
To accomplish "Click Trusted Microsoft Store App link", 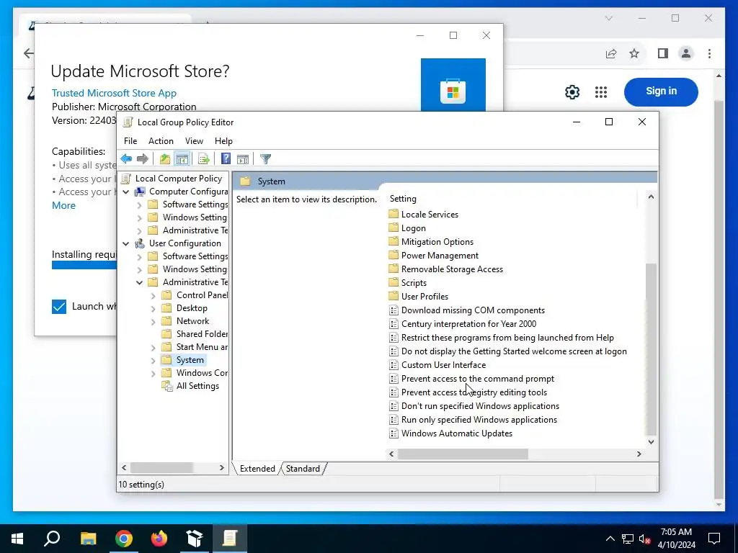I will [x=114, y=93].
